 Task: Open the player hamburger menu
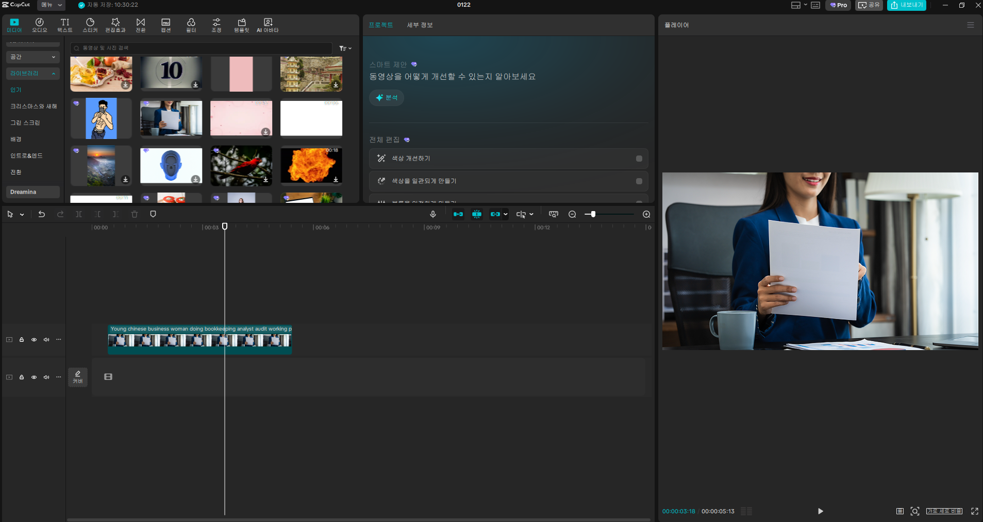[x=971, y=25]
